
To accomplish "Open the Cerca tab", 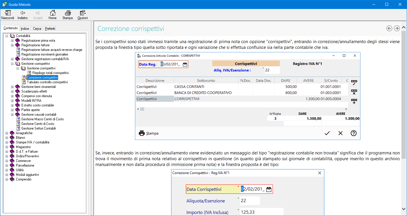I will (x=37, y=29).
